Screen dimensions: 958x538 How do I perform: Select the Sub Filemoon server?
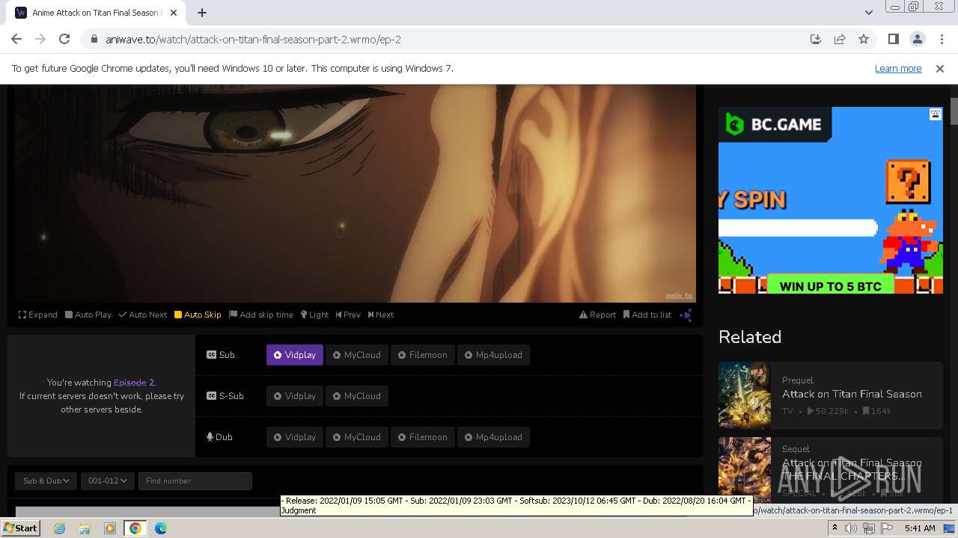tap(423, 355)
